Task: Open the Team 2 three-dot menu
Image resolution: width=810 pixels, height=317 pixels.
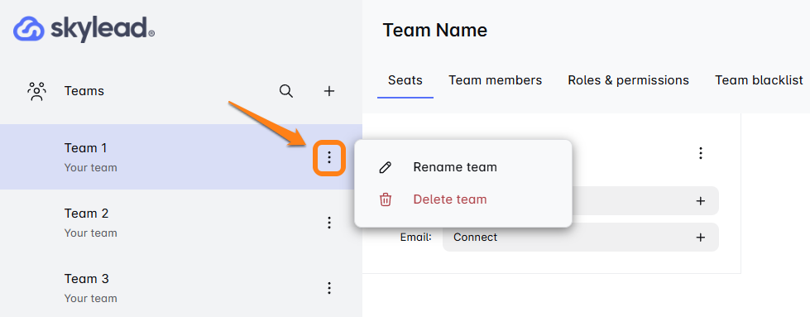Action: 329,223
